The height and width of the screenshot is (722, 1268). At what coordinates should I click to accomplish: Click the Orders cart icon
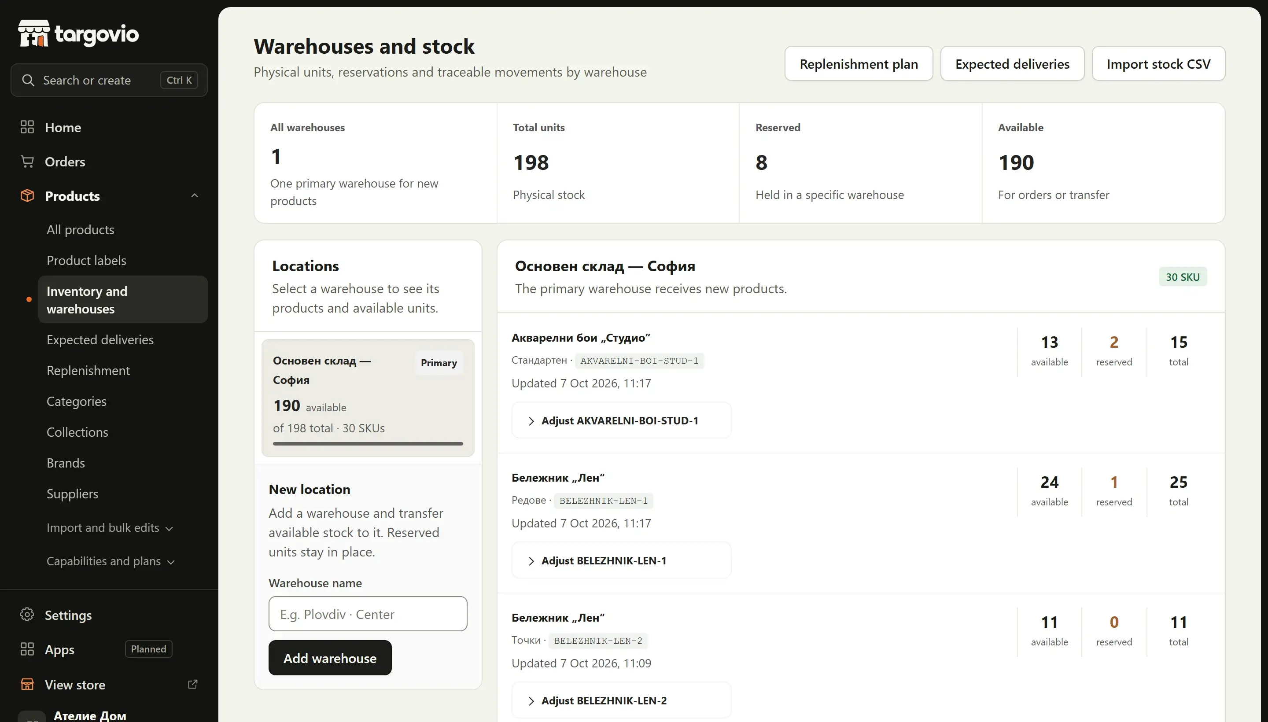click(x=27, y=162)
